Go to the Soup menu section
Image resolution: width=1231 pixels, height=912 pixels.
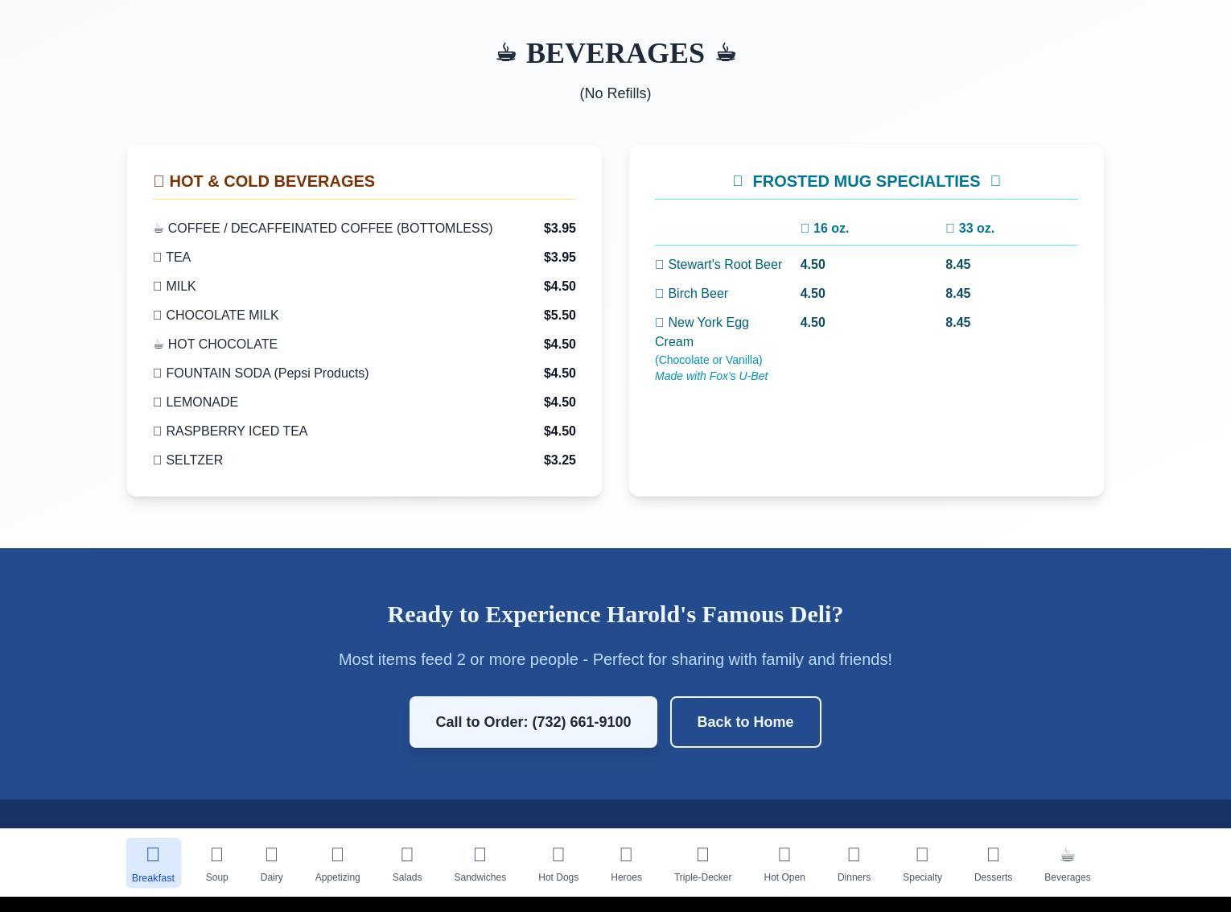[x=216, y=863]
